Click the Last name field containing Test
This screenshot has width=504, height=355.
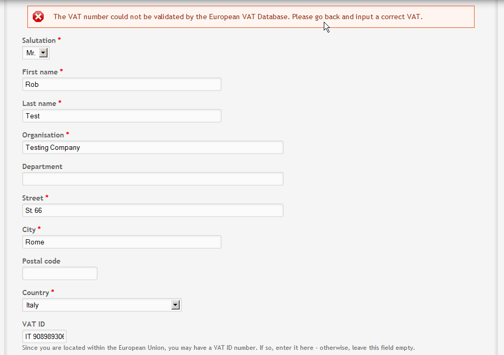point(122,116)
